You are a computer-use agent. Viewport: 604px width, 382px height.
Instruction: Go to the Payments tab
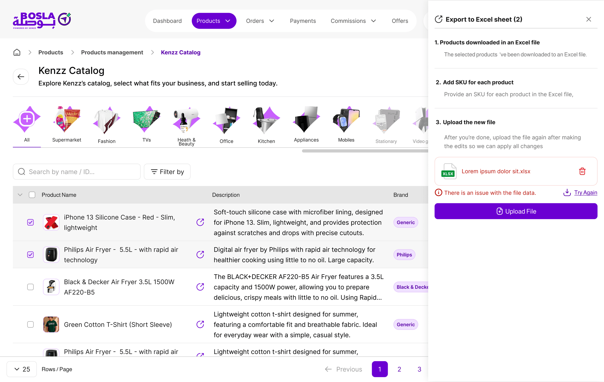(303, 21)
